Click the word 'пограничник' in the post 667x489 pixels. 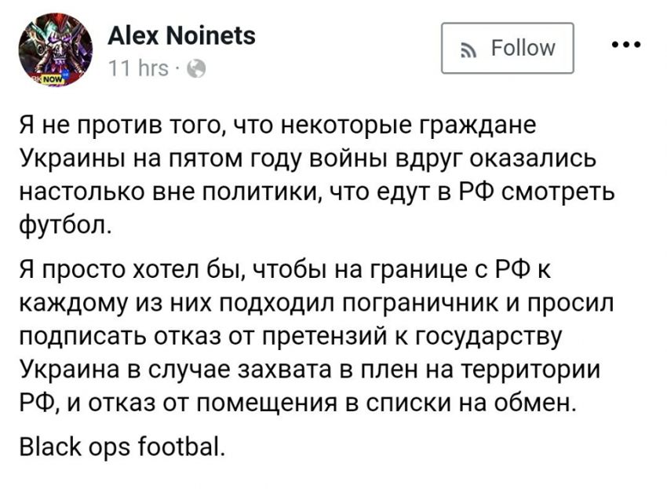point(421,304)
